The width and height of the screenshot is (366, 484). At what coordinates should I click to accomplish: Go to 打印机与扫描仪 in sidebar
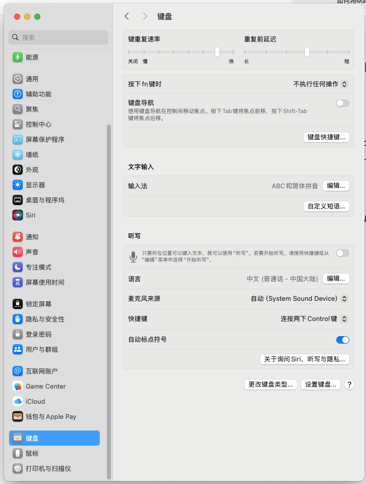pyautogui.click(x=48, y=468)
